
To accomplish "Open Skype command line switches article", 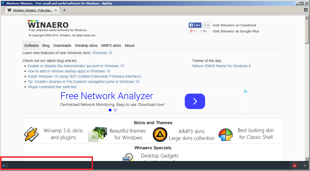I will [52, 87].
